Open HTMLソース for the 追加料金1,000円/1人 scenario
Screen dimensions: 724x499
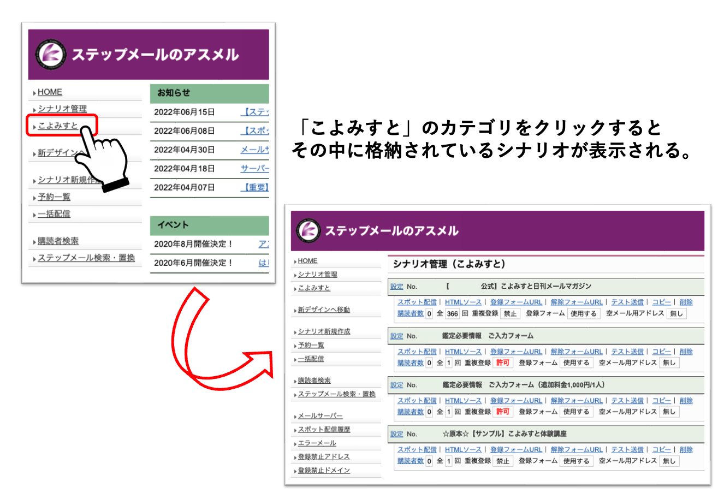click(x=464, y=401)
